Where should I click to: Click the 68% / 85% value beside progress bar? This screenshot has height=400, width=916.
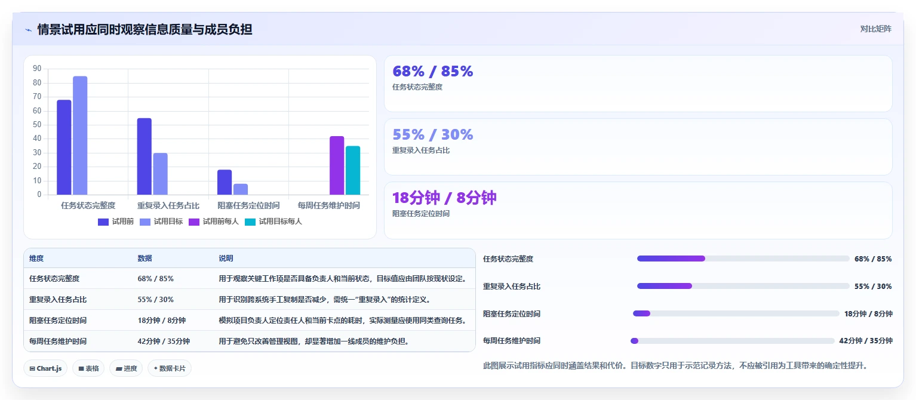pyautogui.click(x=873, y=259)
